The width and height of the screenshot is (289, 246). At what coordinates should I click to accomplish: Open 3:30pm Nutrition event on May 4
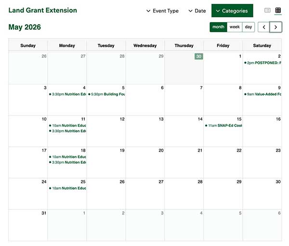click(68, 94)
